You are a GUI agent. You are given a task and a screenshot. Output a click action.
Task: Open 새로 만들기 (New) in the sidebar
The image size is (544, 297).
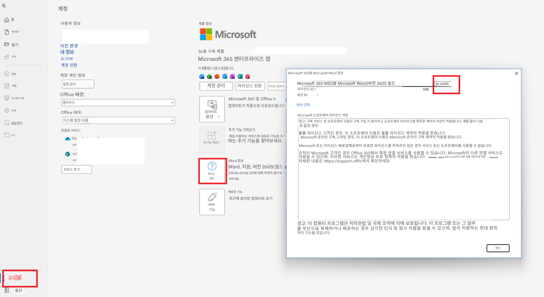[x=11, y=32]
